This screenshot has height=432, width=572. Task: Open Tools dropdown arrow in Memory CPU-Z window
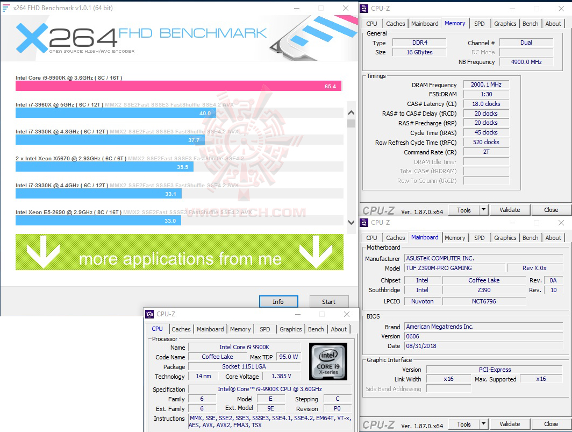tap(483, 210)
